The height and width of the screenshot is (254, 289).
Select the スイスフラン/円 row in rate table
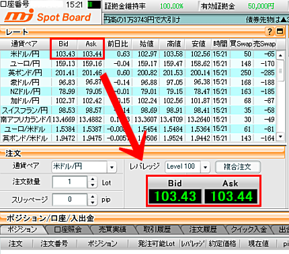pyautogui.click(x=138, y=110)
